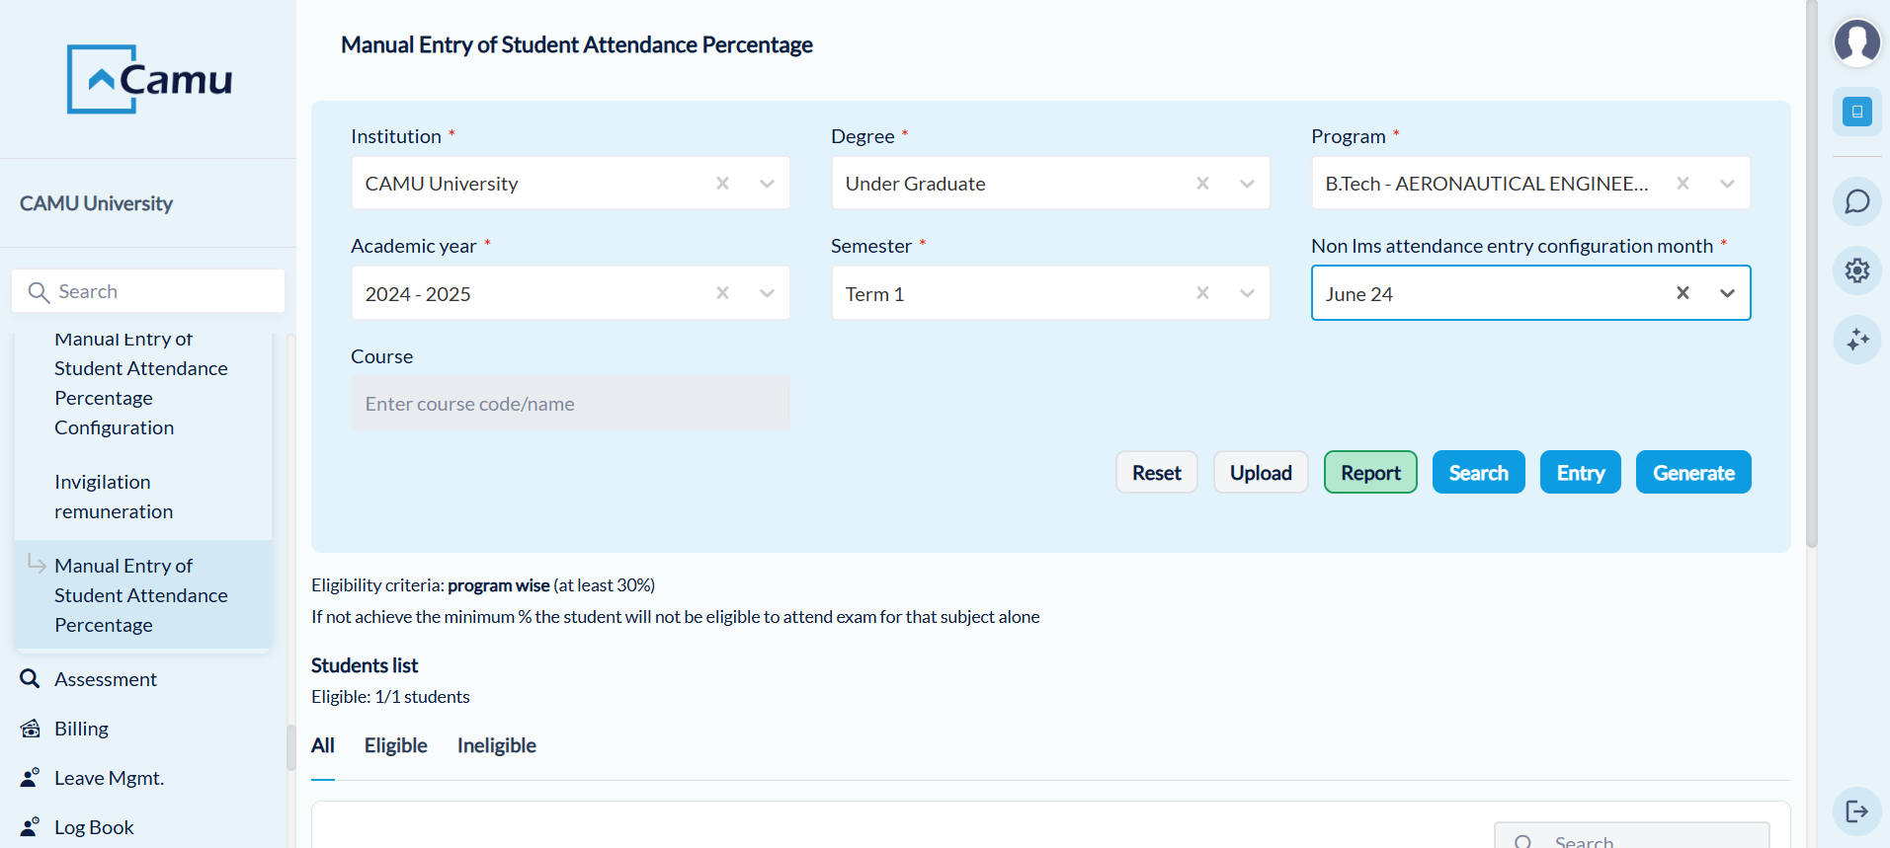The height and width of the screenshot is (848, 1890).
Task: Open the user profile avatar
Action: pos(1856,42)
